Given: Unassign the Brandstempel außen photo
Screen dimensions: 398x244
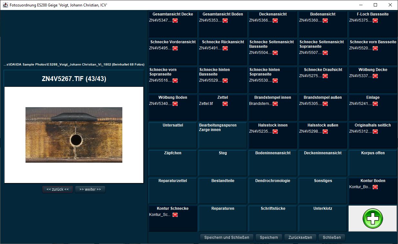Looking at the screenshot, I should point(325,104).
